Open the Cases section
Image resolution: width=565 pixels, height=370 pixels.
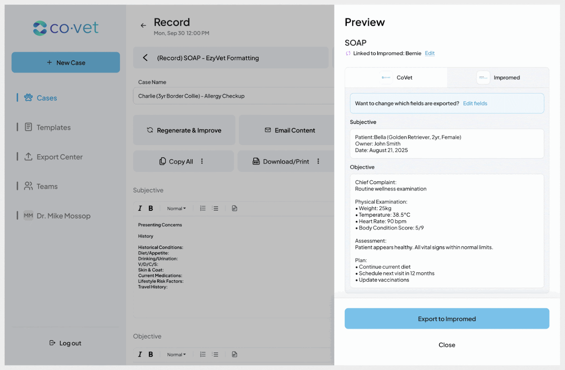47,98
